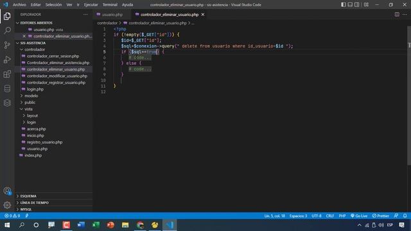
Task: Open Explorer more actions ellipsis
Action: click(x=85, y=14)
